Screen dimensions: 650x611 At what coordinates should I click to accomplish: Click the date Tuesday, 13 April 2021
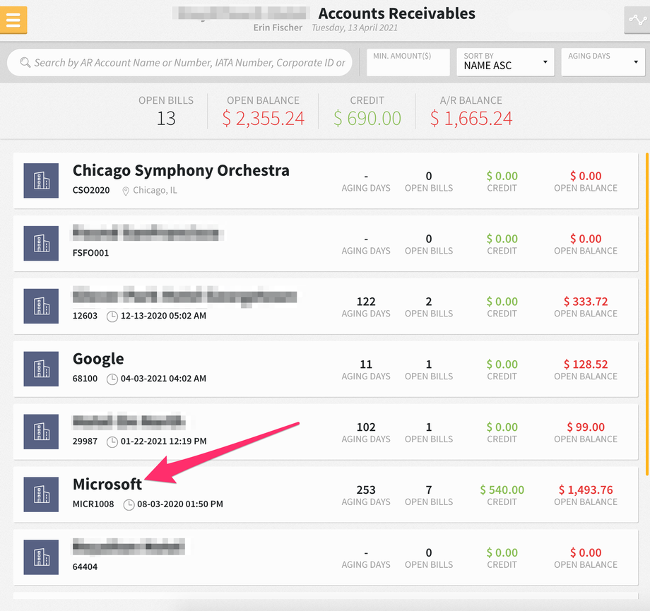(x=355, y=28)
